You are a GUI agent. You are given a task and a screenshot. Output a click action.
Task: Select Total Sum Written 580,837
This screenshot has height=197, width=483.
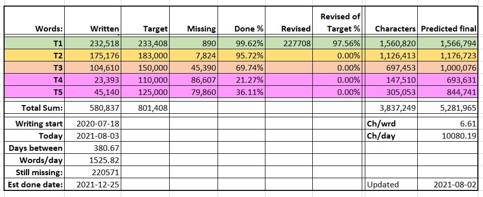(92, 108)
